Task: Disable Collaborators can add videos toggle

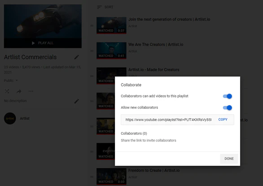Action: click(228, 96)
